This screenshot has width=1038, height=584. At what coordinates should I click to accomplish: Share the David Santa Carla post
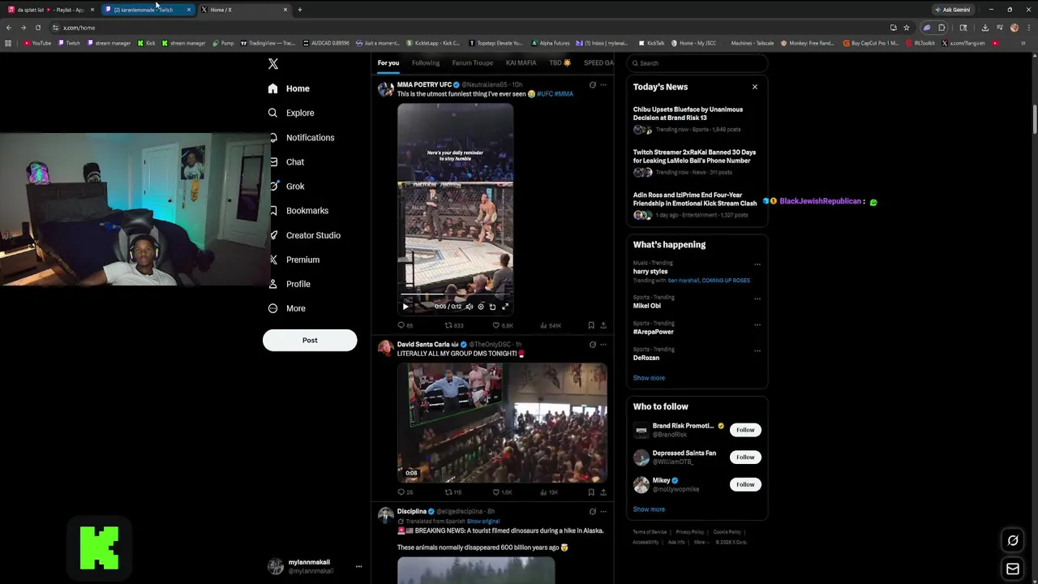pyautogui.click(x=603, y=492)
